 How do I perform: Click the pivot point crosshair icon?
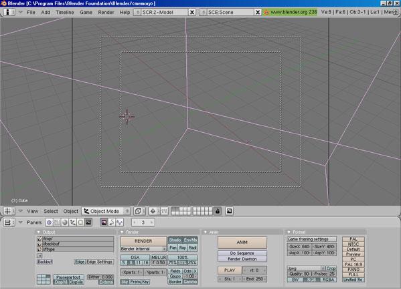click(153, 211)
